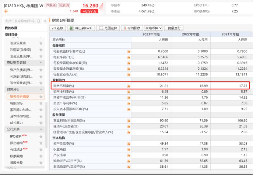Open chart icon for 销售净利率 row
Viewport: 253px width, 175px height.
coord(128,92)
